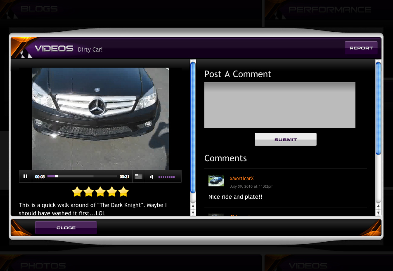Open xMorticarX avatar thumbnail
Screen dimensions: 393x271
(x=216, y=181)
